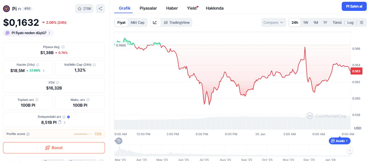Click the USD currency label on the chart axis
Viewport: 368px width, 161px height.
point(358,128)
